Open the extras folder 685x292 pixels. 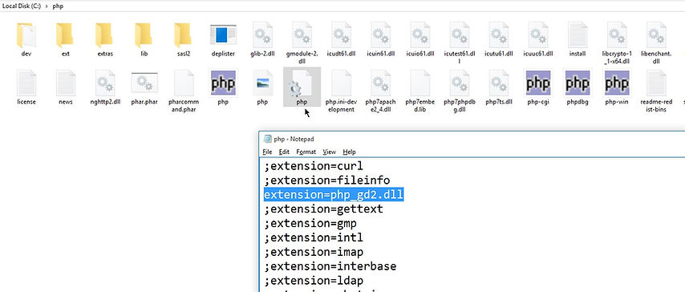click(x=105, y=40)
